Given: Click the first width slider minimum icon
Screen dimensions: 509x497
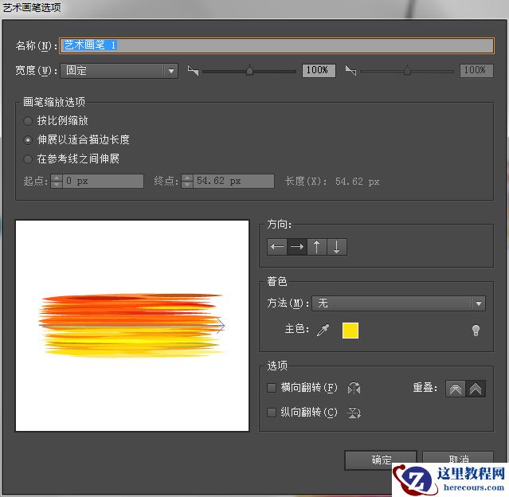Looking at the screenshot, I should (x=193, y=70).
